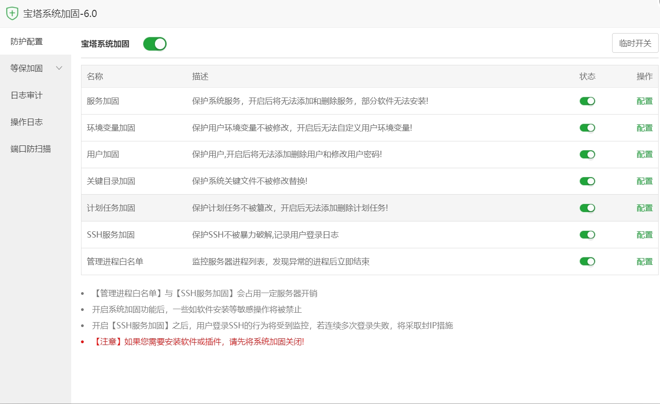Select the 计划任务加固 row name
Image resolution: width=660 pixels, height=404 pixels.
click(111, 208)
